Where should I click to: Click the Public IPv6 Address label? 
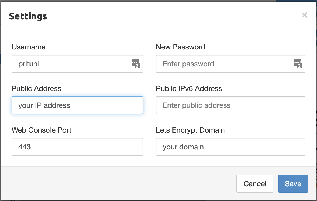(x=189, y=89)
